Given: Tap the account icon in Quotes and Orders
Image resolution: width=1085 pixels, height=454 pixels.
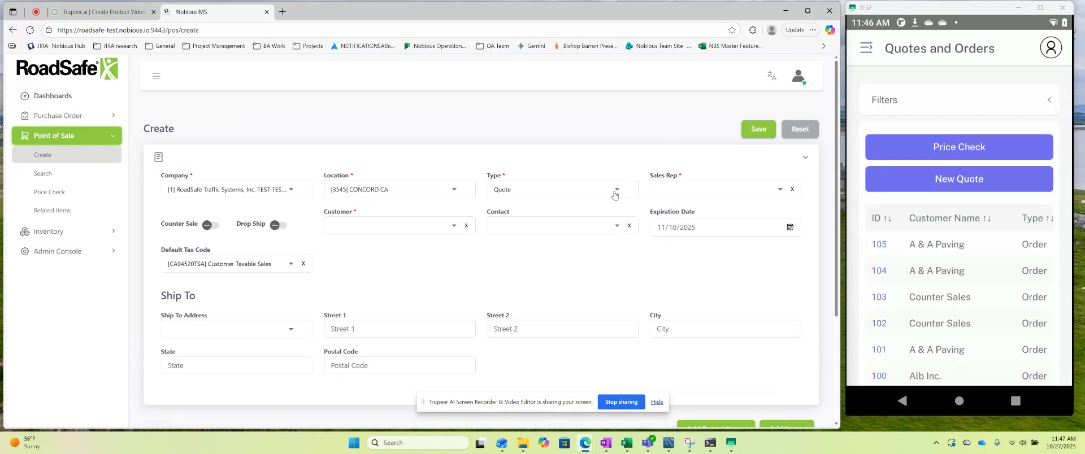Looking at the screenshot, I should click(1051, 48).
